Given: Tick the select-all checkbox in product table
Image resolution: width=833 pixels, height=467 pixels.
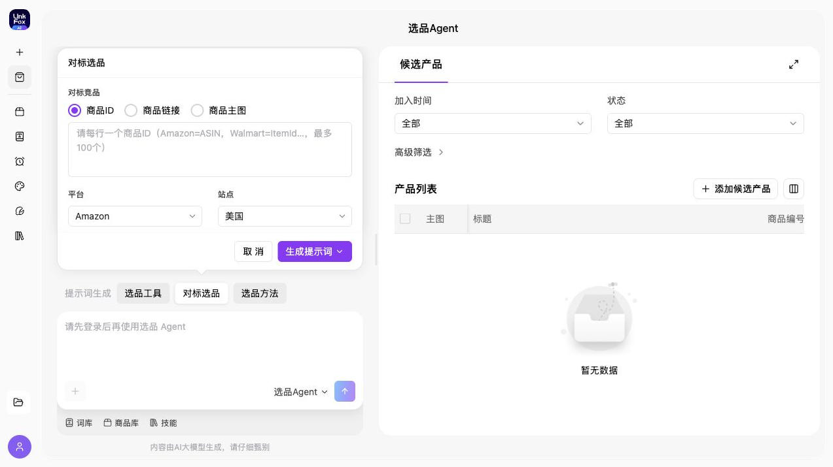Looking at the screenshot, I should pos(405,219).
